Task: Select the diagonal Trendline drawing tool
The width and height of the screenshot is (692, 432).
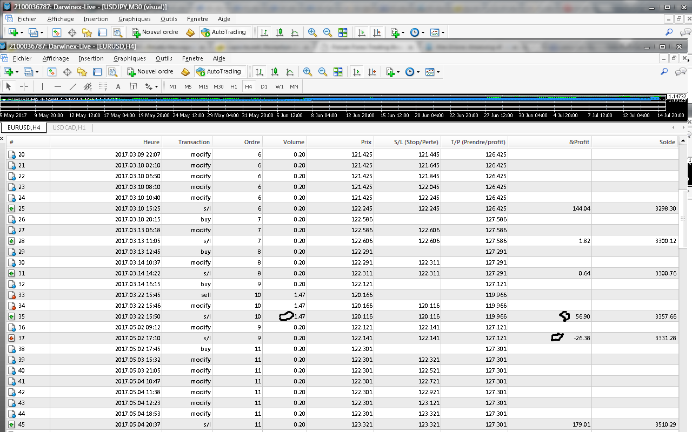Action: (x=73, y=86)
